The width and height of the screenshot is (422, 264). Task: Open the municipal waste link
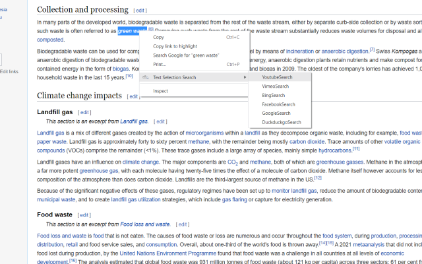tap(56, 199)
